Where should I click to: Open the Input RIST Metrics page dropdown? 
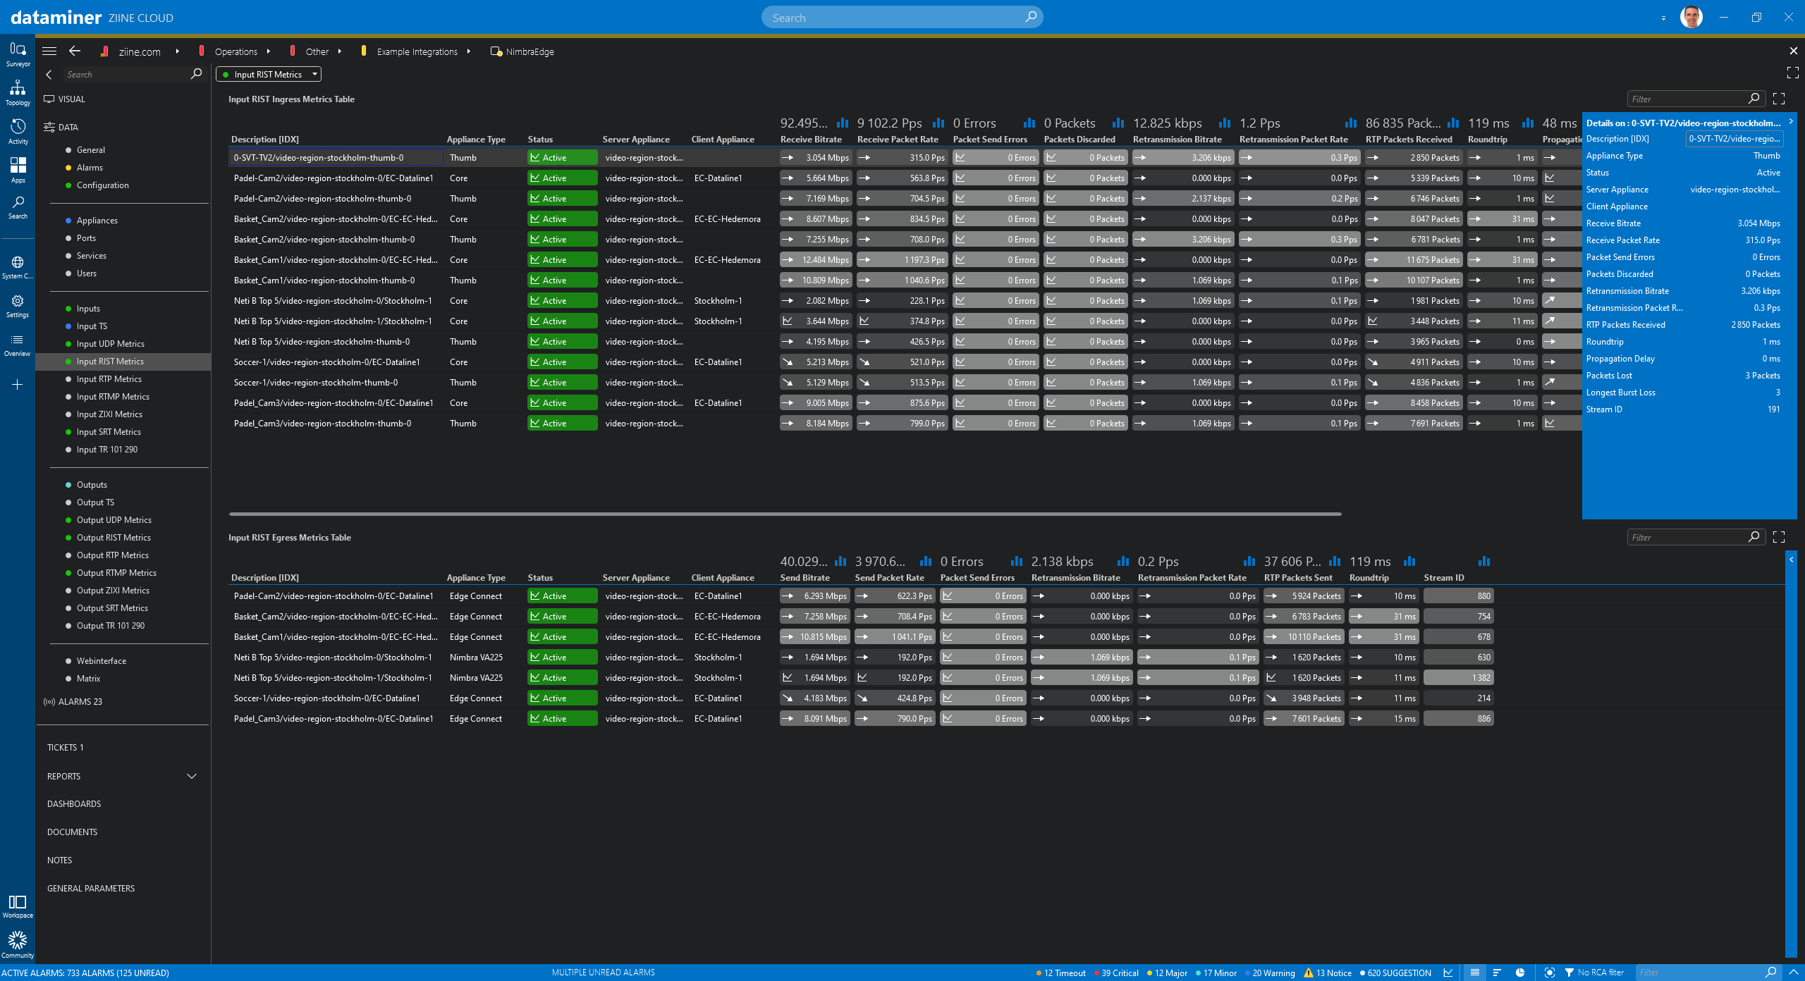[269, 74]
